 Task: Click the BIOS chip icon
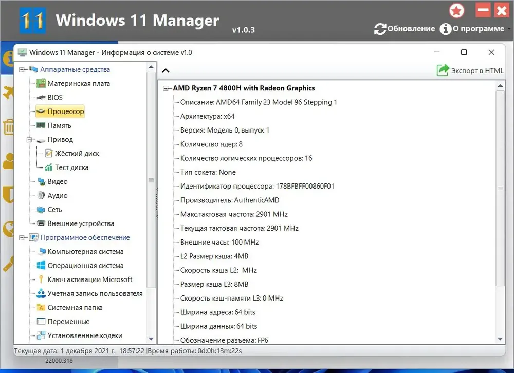pyautogui.click(x=41, y=97)
